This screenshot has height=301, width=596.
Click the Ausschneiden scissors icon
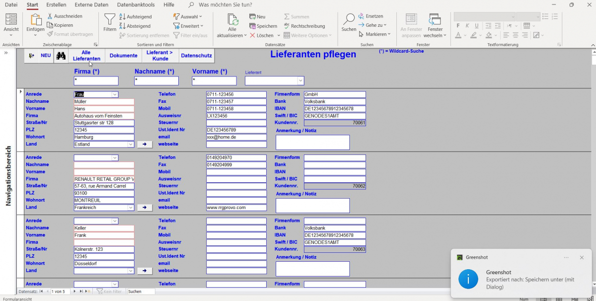coord(50,16)
